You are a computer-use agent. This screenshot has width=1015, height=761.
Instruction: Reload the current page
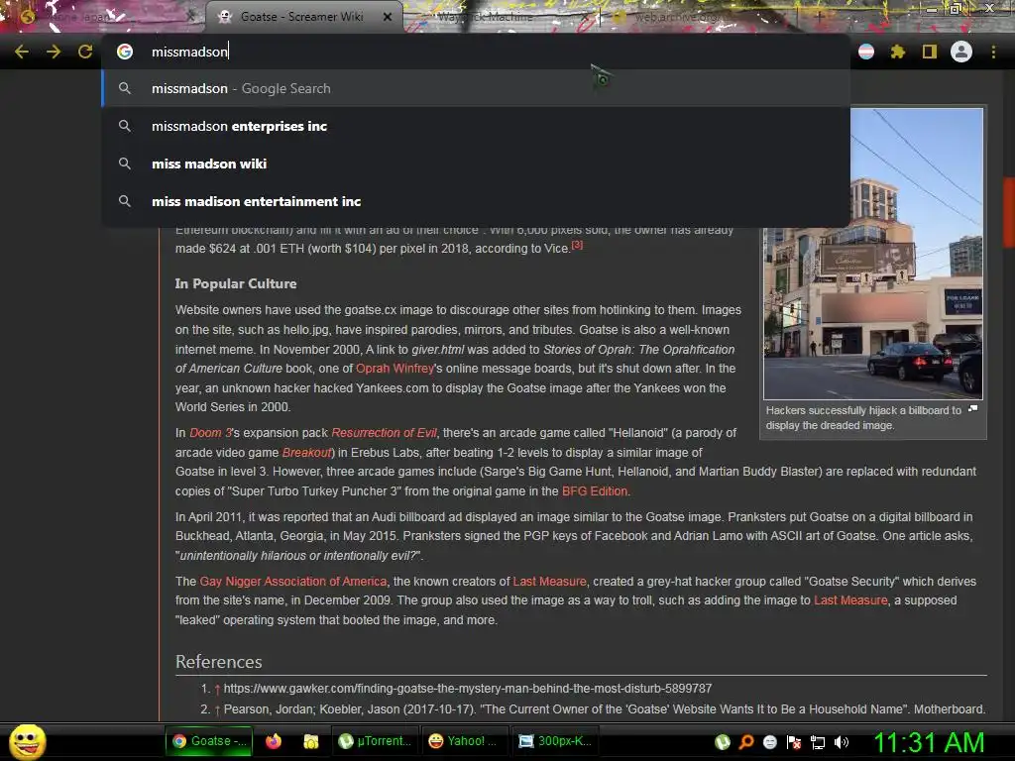(85, 52)
